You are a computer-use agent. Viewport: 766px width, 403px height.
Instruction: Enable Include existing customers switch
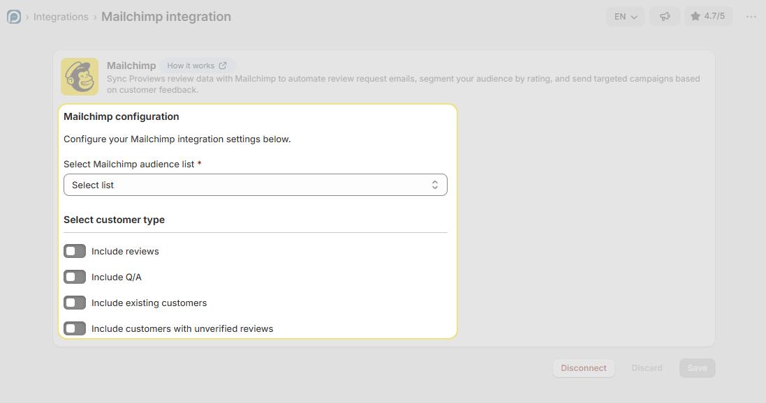point(75,303)
